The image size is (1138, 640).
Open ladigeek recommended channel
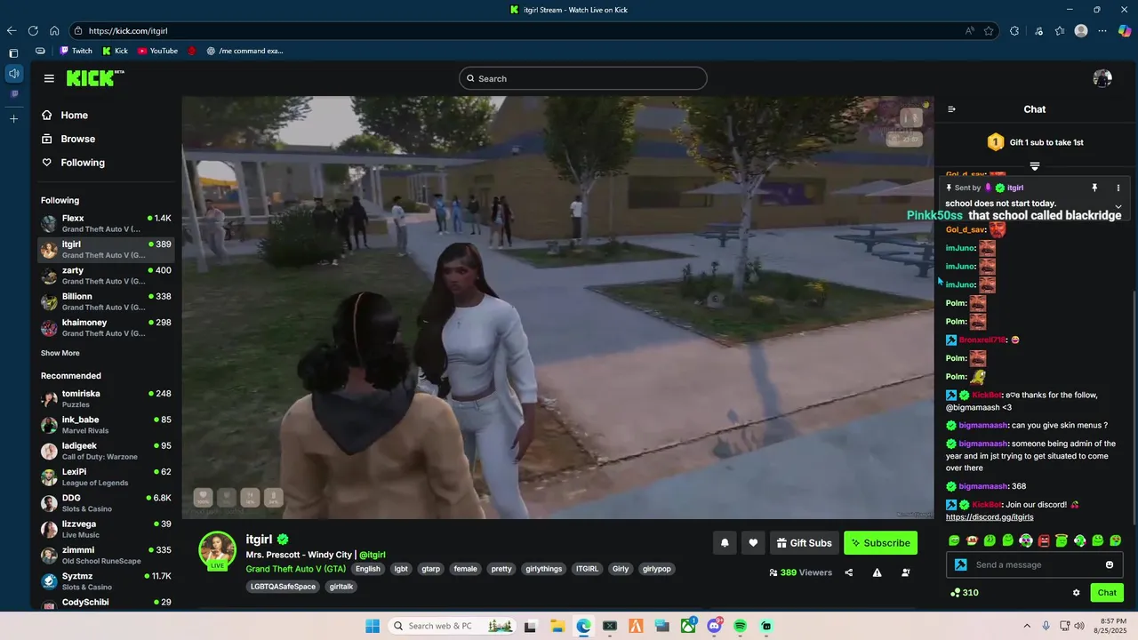(106, 451)
